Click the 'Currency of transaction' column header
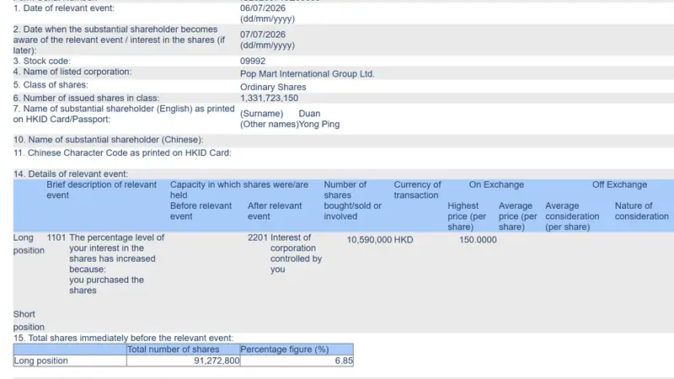The width and height of the screenshot is (674, 379). coord(417,190)
